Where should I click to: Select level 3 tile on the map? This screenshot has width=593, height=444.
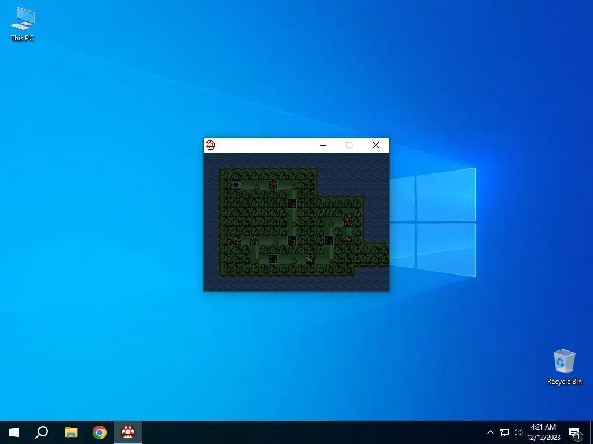click(292, 240)
